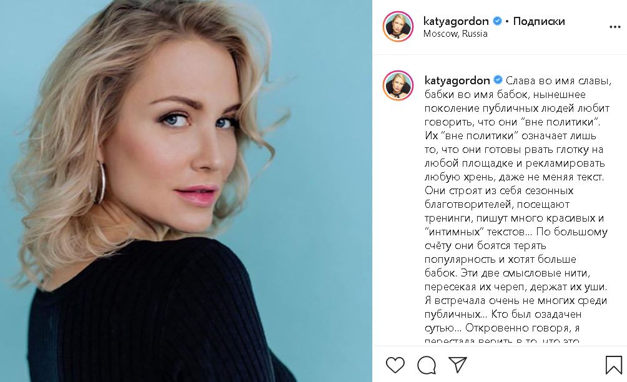Open the three-dot more options menu
Screen dimensions: 627x382
(x=615, y=27)
